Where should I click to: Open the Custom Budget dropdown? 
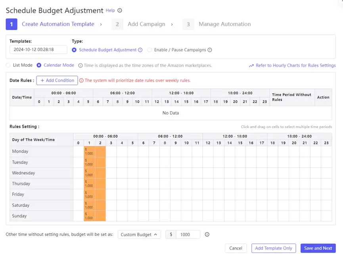coord(139,234)
